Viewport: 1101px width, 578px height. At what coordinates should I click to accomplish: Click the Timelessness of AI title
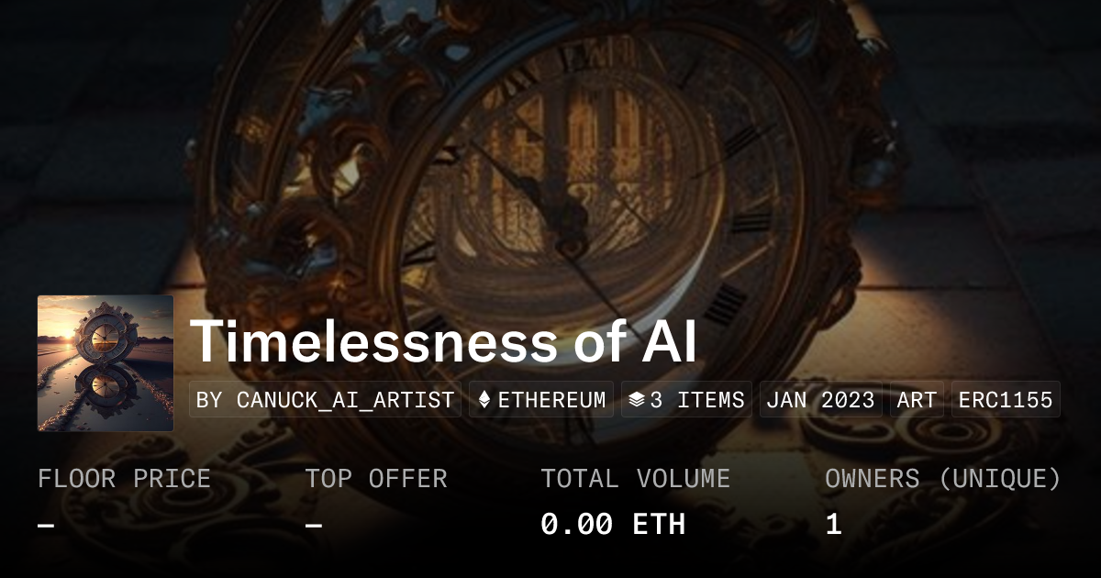443,341
